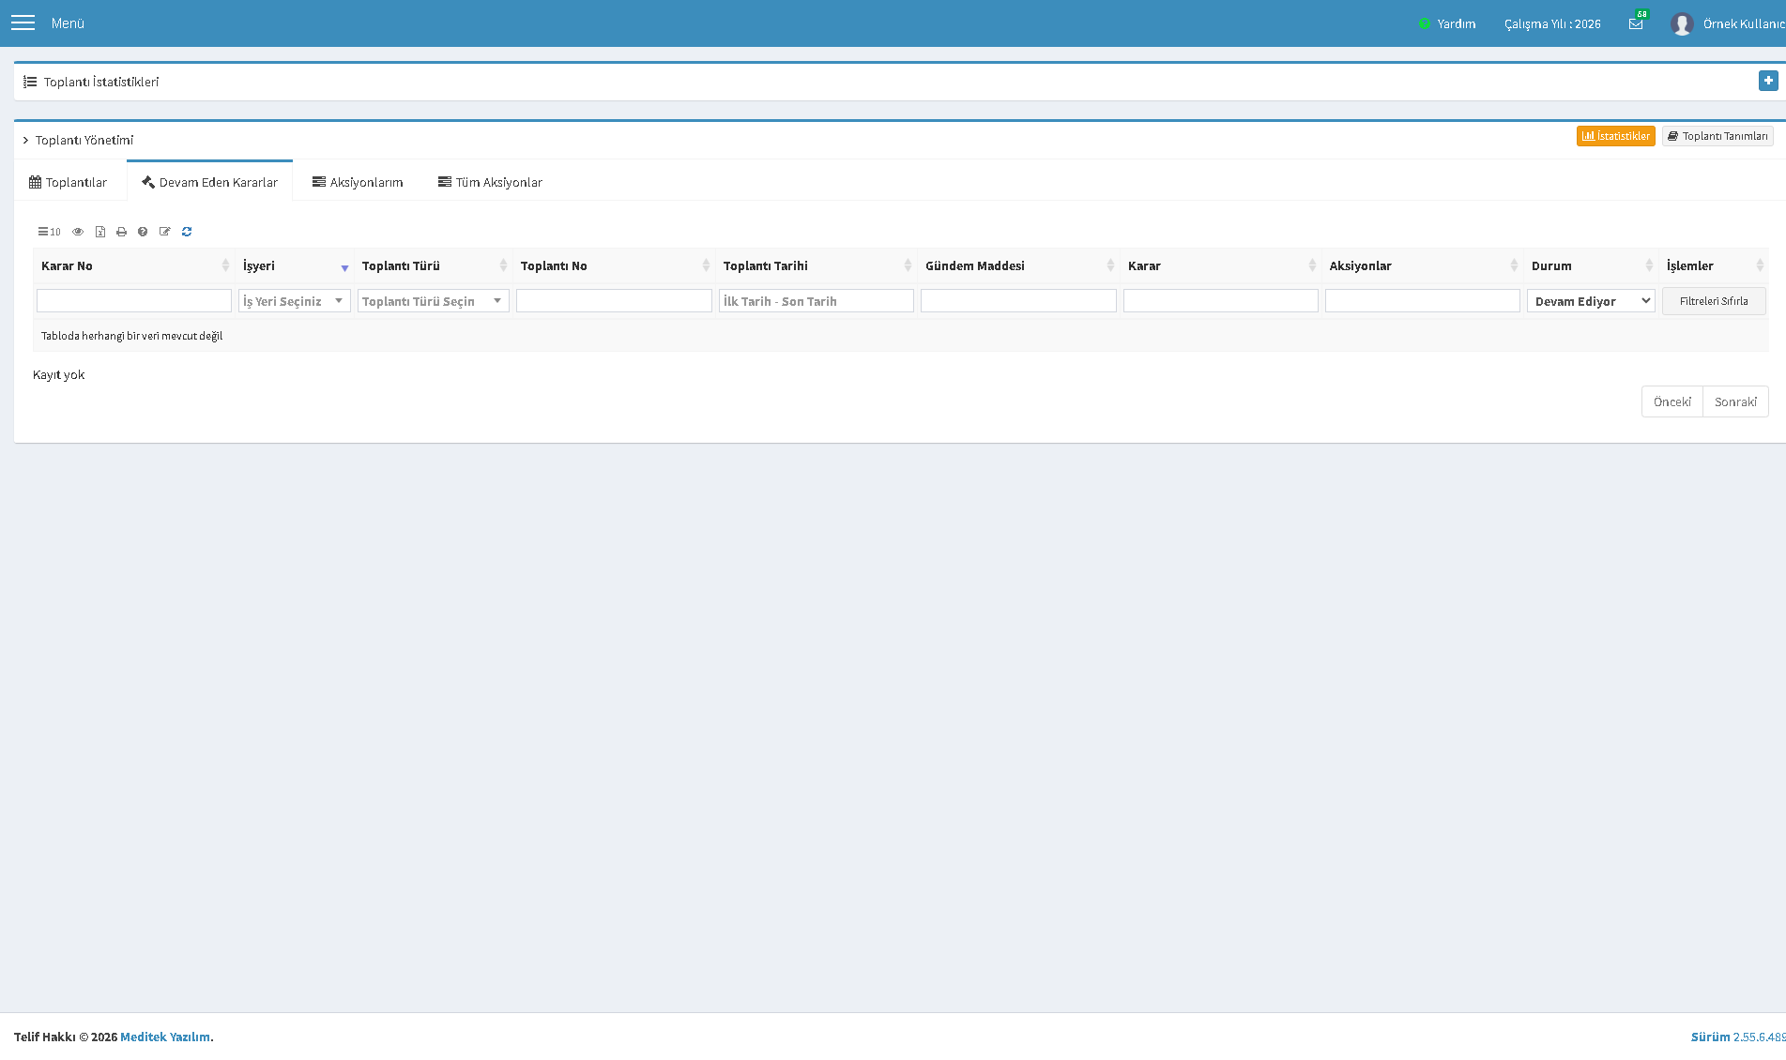Click the print table icon
Viewport: 1786px width, 1060px height.
click(x=121, y=232)
